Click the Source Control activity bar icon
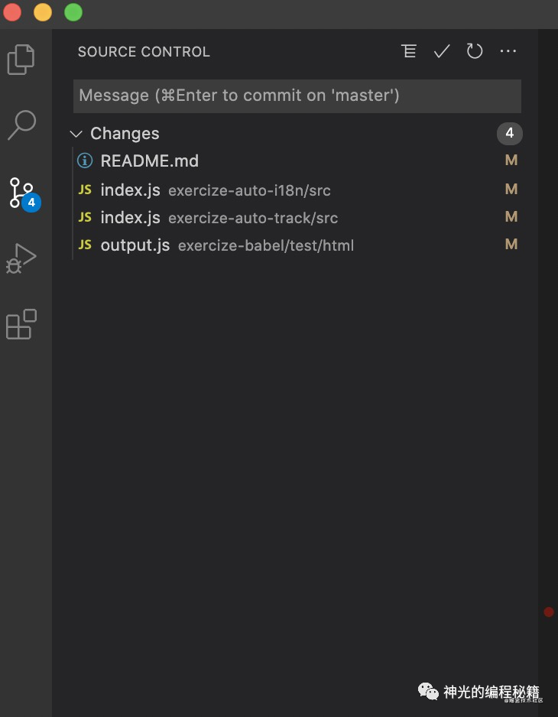This screenshot has width=558, height=717. [21, 192]
